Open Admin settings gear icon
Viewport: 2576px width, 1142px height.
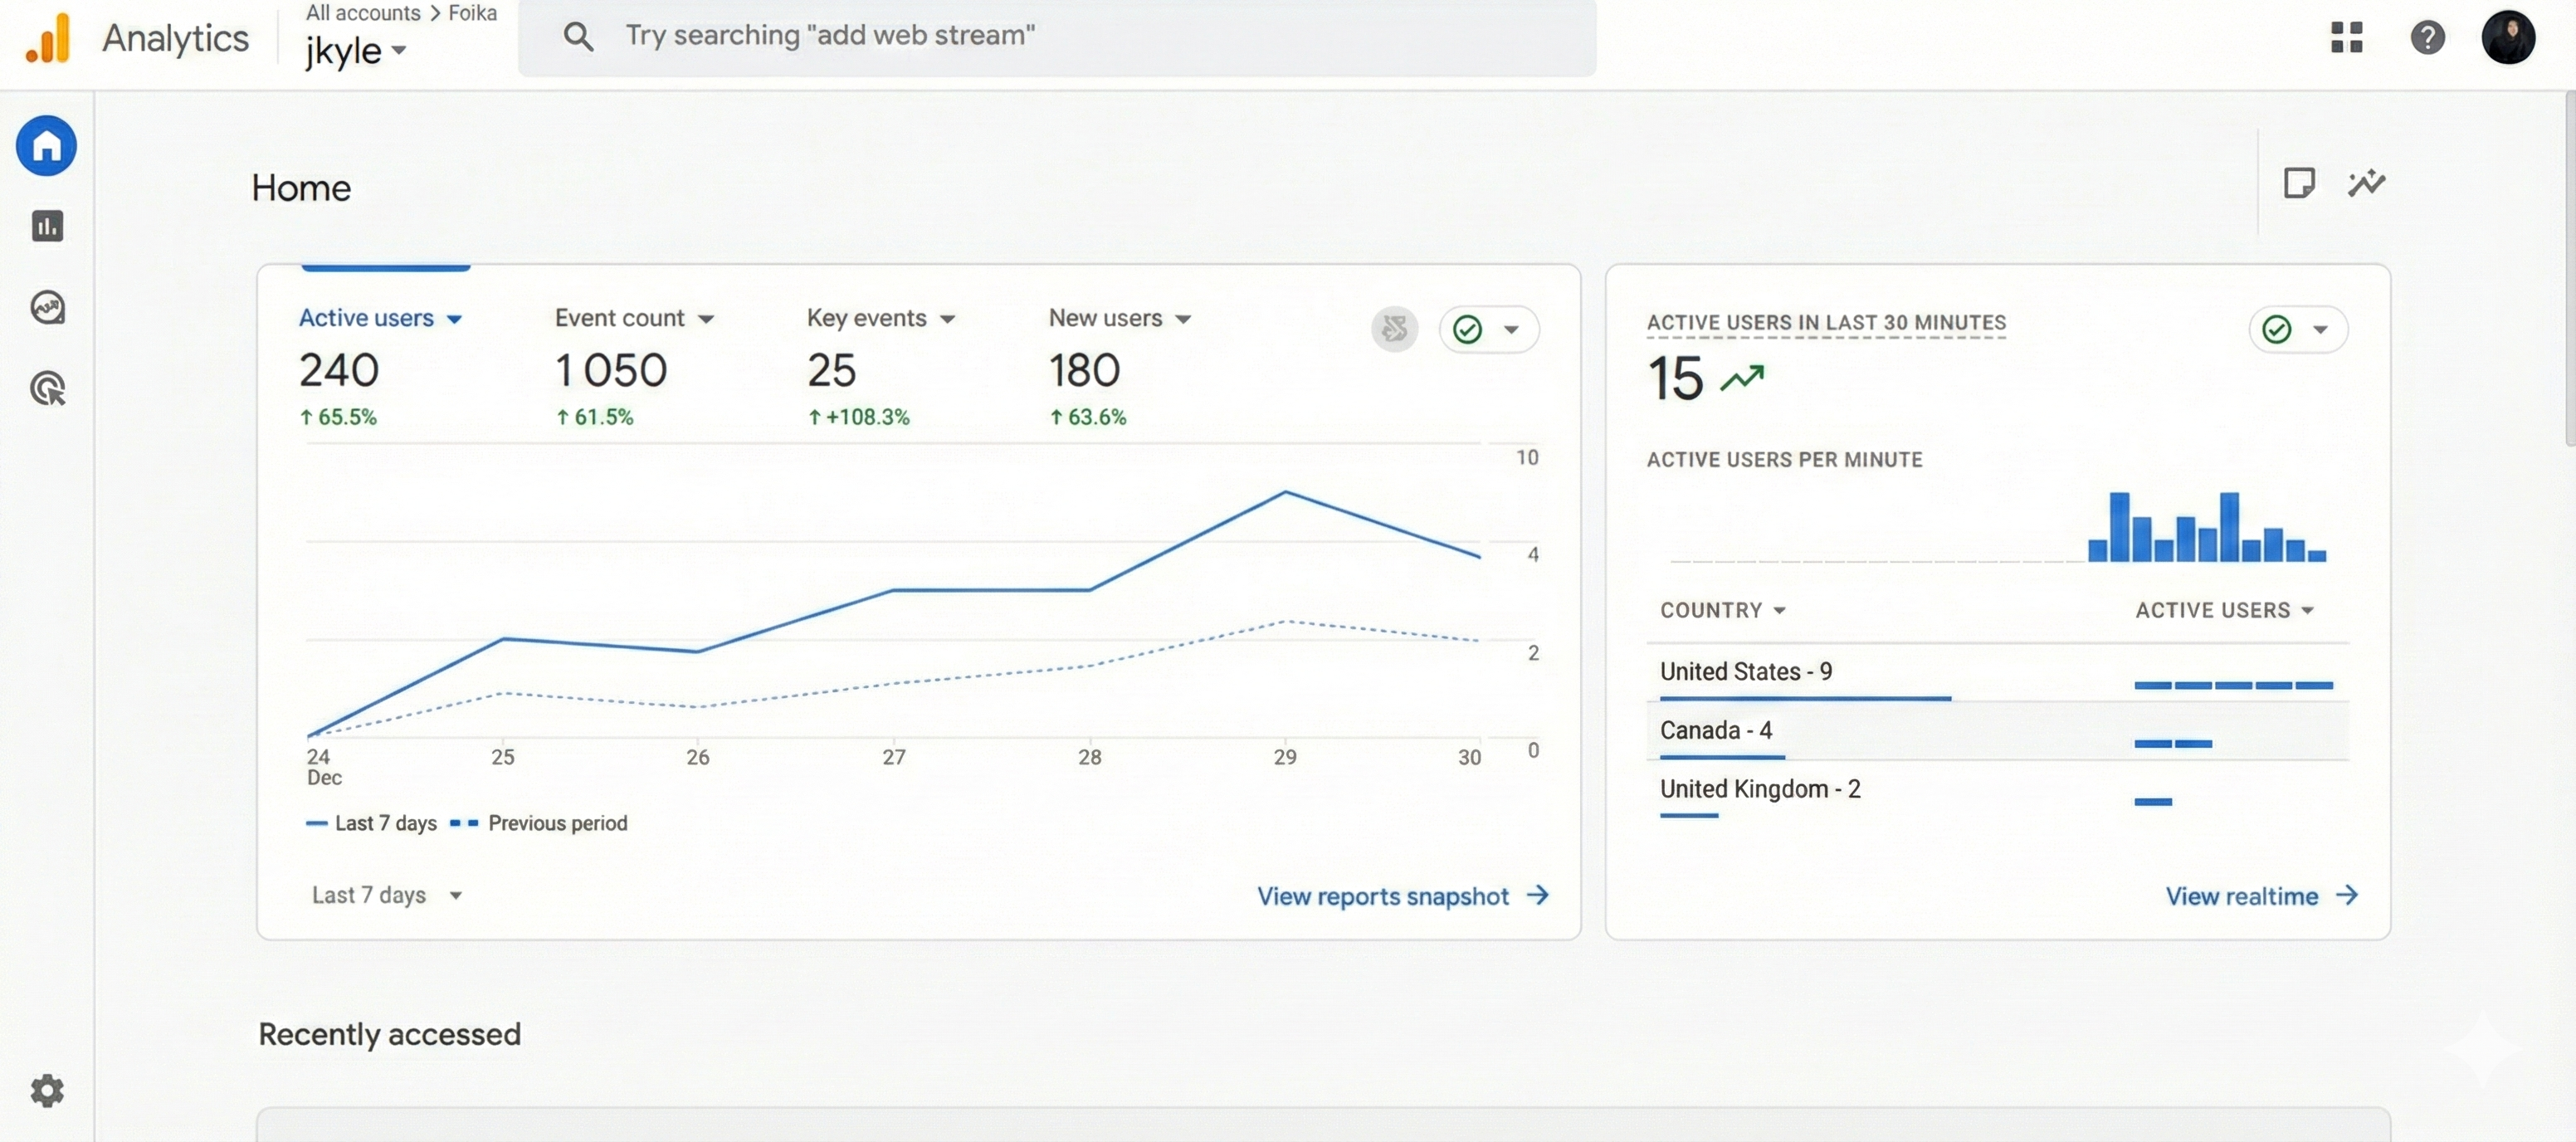[47, 1090]
